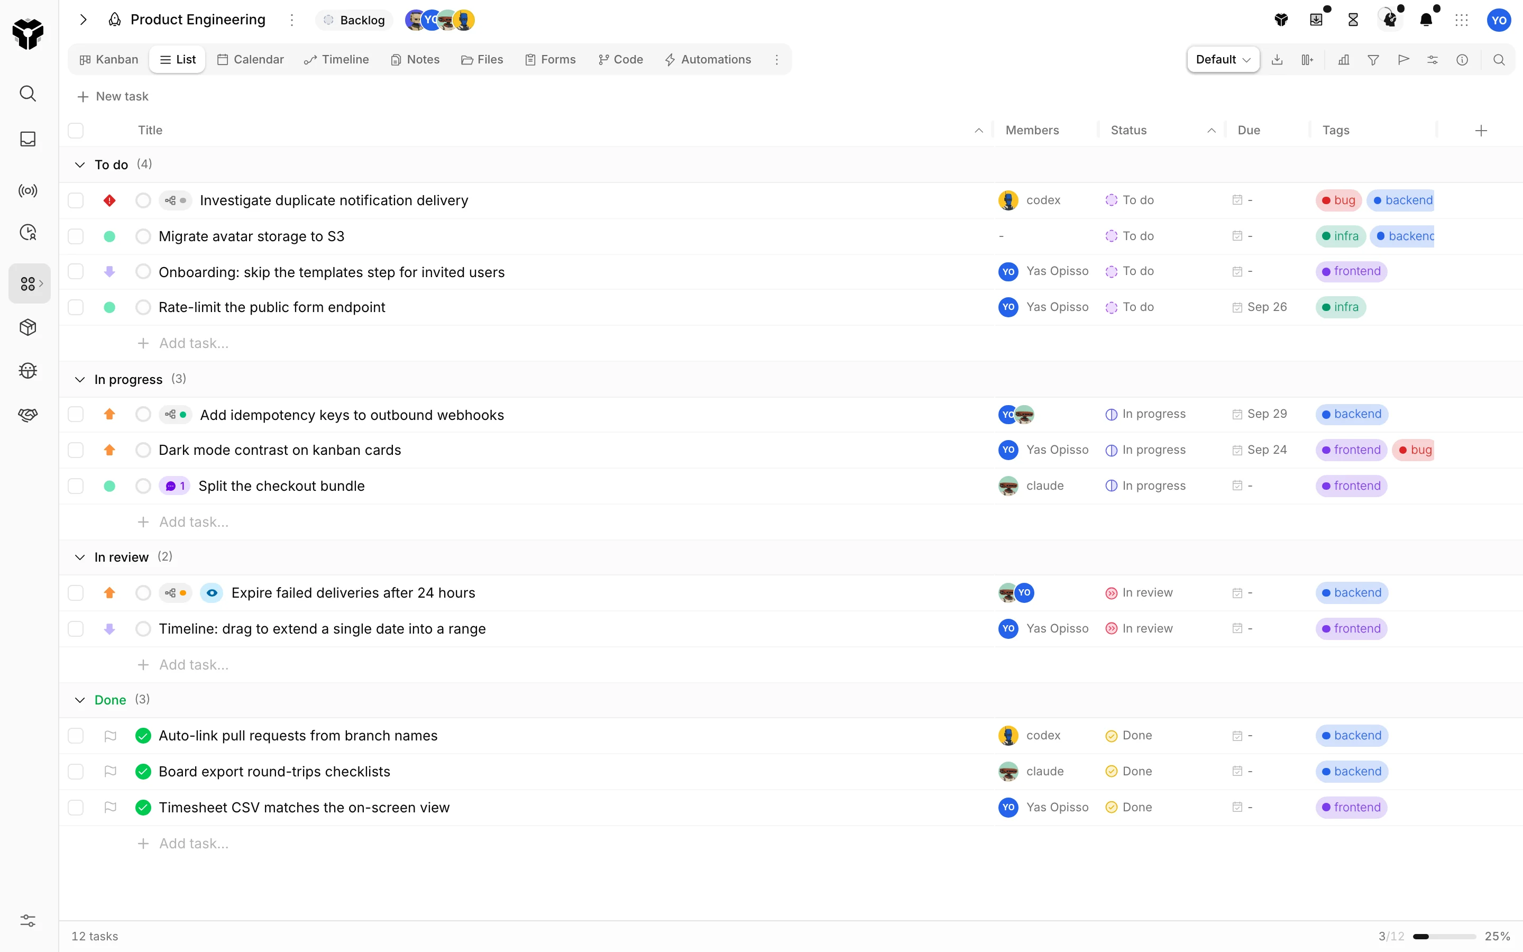The image size is (1523, 952).
Task: Open the info circle icon in toolbar
Action: pos(1462,60)
